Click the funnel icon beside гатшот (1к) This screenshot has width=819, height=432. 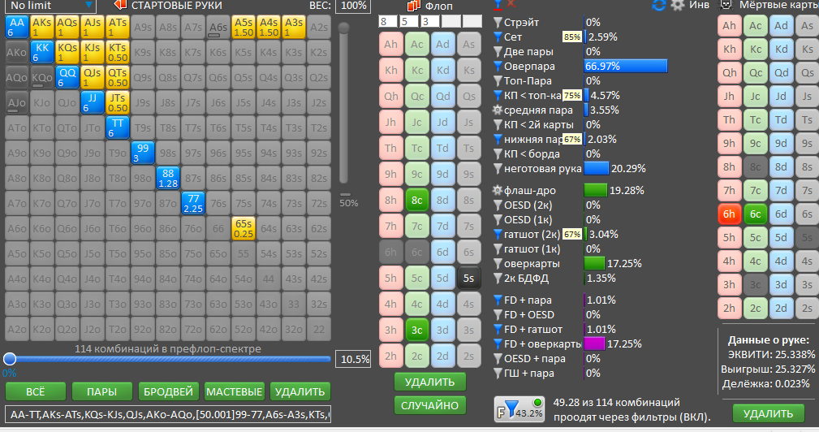point(498,249)
